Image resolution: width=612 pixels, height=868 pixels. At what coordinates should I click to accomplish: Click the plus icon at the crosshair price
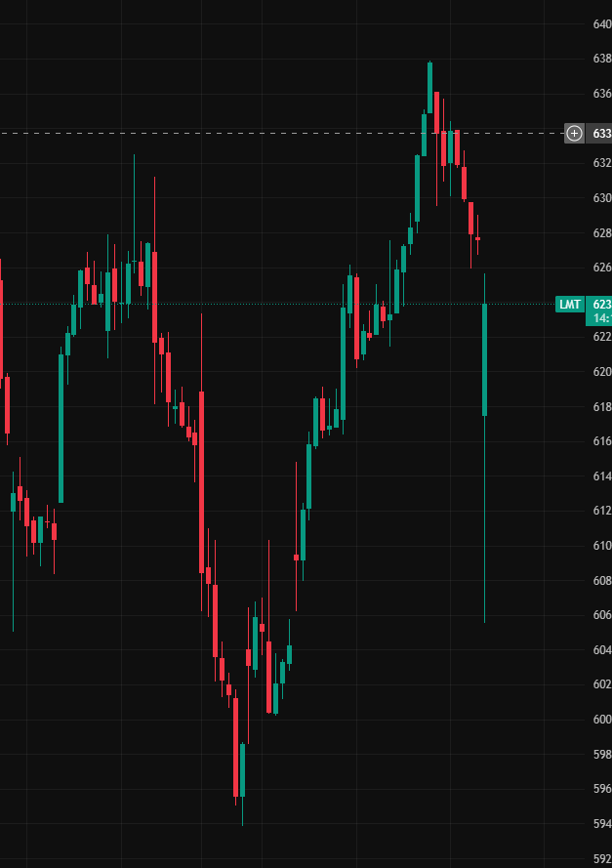[x=574, y=133]
